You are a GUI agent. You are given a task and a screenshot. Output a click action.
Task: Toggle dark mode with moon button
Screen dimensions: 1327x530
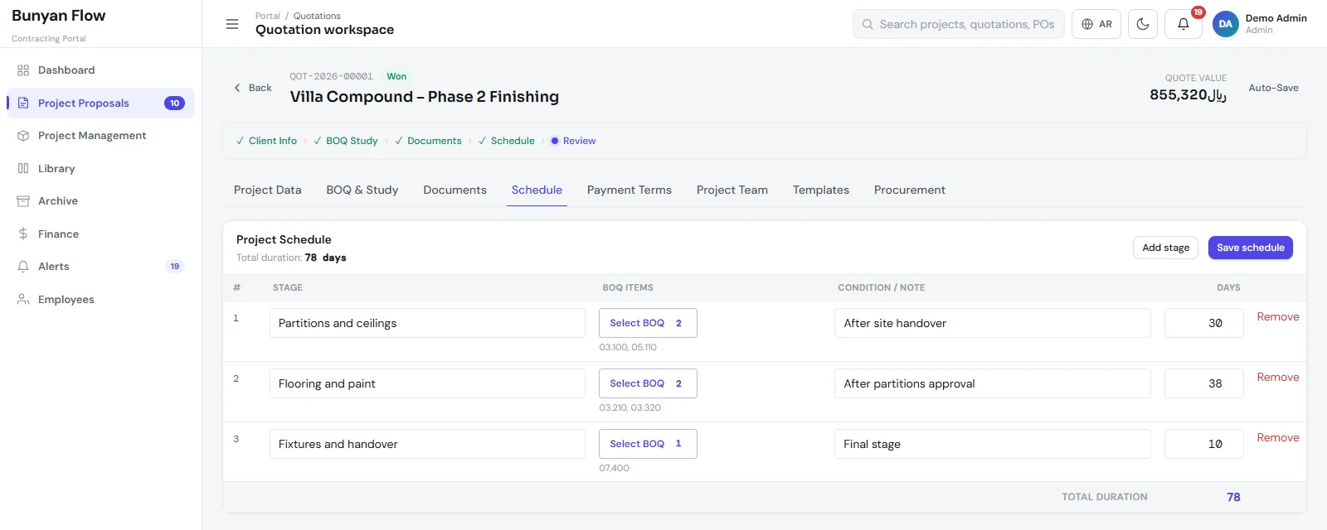[1143, 24]
